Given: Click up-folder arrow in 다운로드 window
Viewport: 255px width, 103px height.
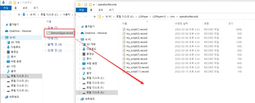Looking at the screenshot, I should tap(19, 15).
